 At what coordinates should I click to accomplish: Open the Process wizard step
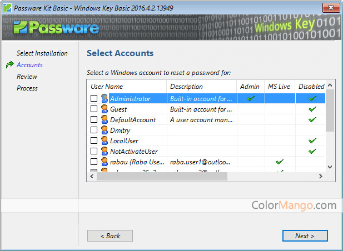(27, 88)
